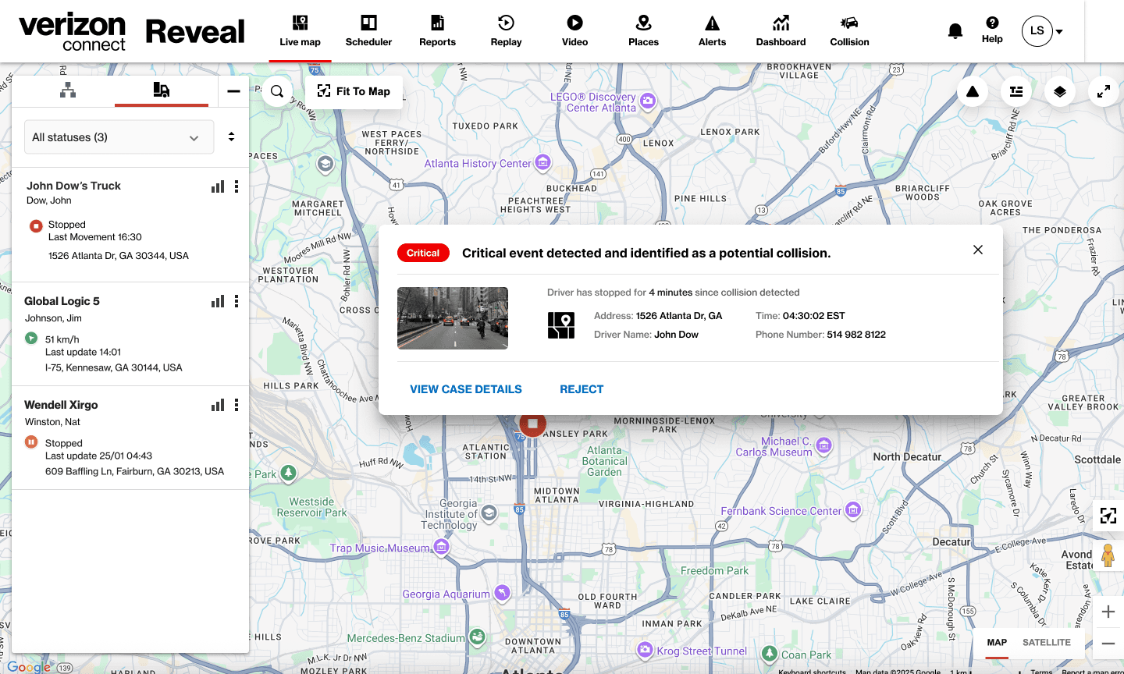Click the Critical severity badge

[x=423, y=253]
